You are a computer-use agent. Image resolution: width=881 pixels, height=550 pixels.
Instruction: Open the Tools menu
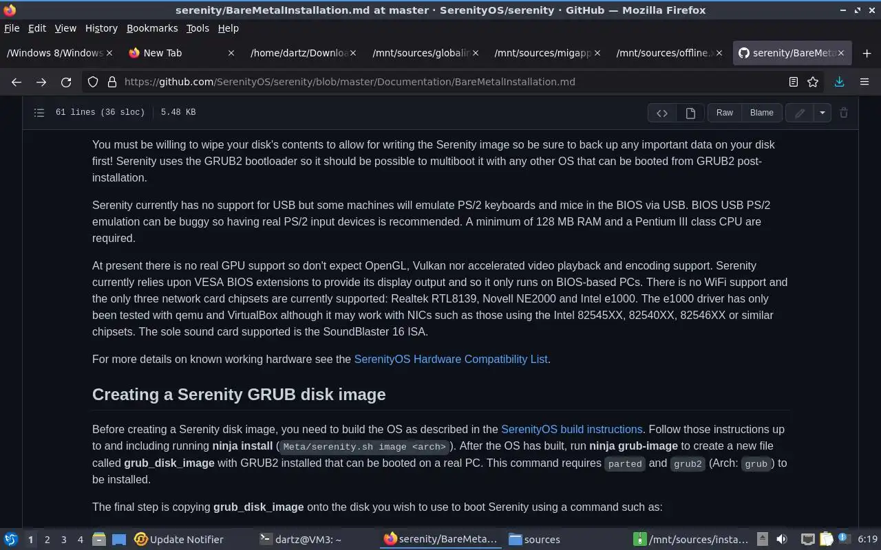pyautogui.click(x=198, y=28)
